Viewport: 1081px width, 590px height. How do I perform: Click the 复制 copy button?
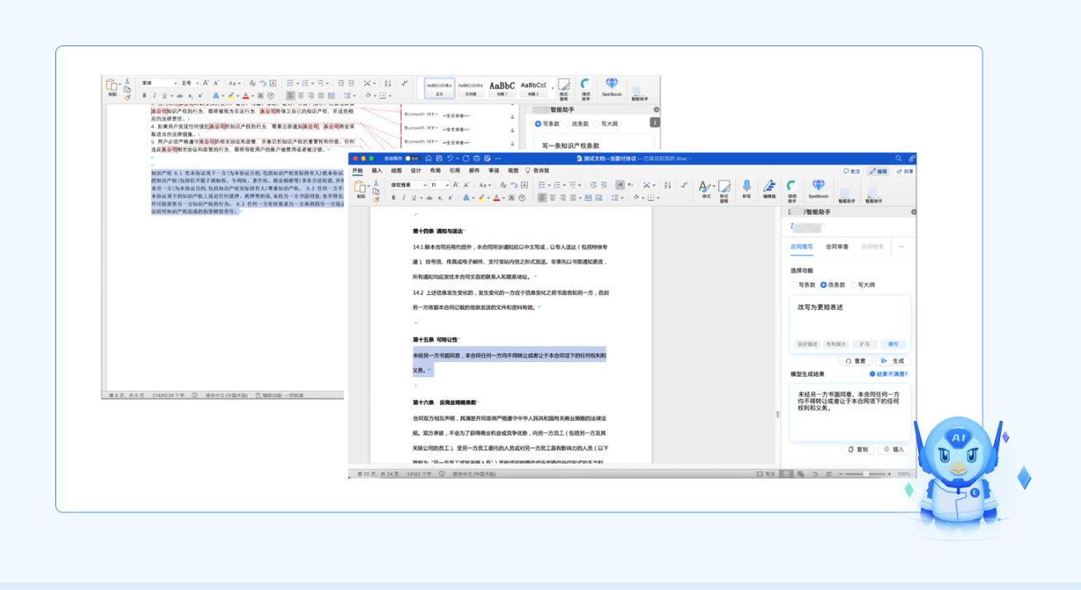tap(859, 450)
